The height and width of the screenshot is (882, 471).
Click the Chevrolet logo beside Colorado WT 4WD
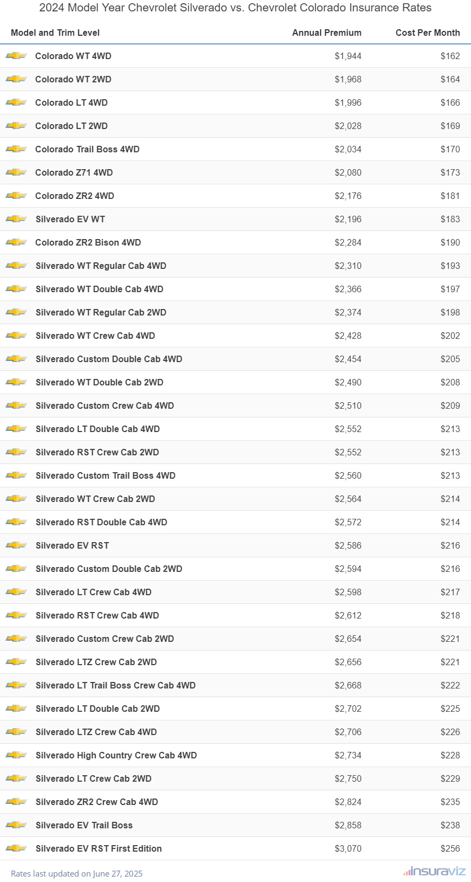(x=16, y=56)
